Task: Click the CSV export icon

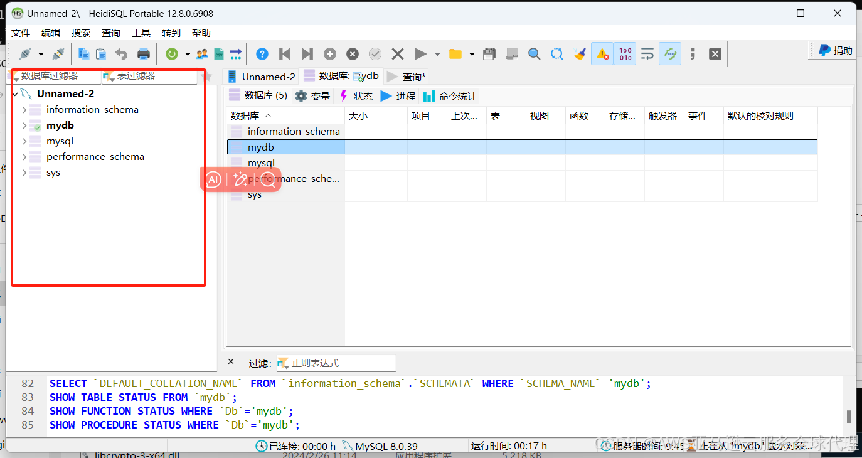Action: click(218, 54)
